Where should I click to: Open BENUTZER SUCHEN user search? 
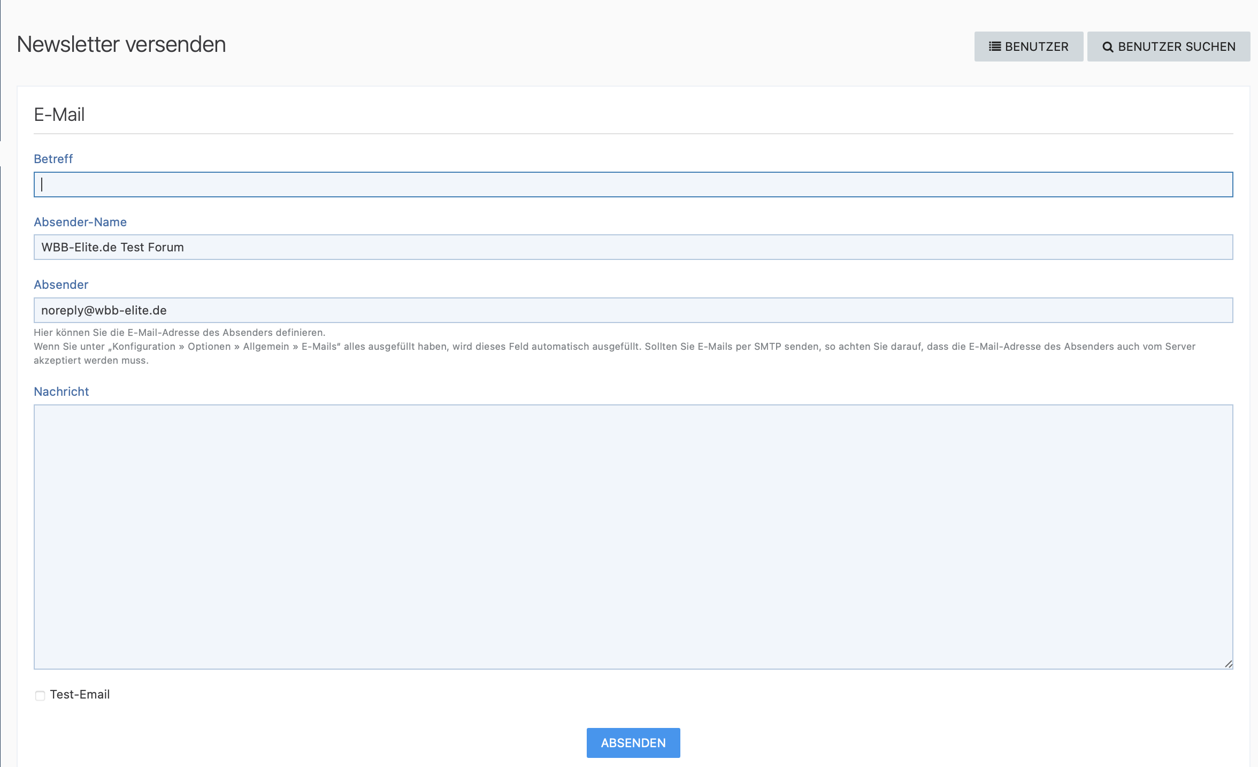point(1168,47)
